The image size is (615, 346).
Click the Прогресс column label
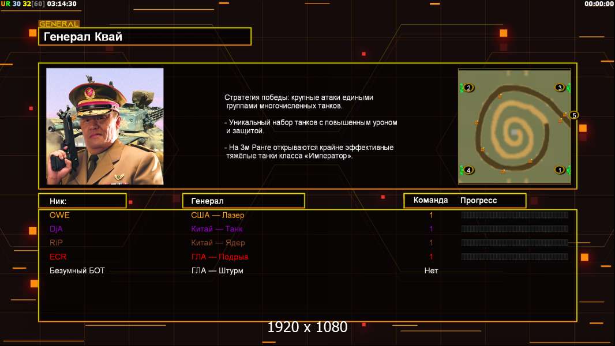pyautogui.click(x=478, y=201)
